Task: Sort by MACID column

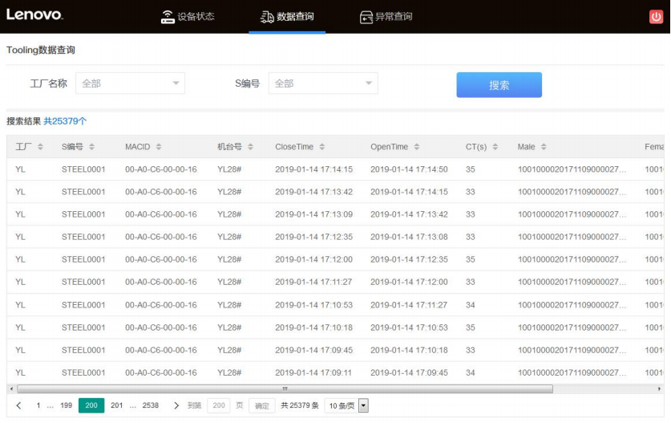Action: tap(159, 147)
